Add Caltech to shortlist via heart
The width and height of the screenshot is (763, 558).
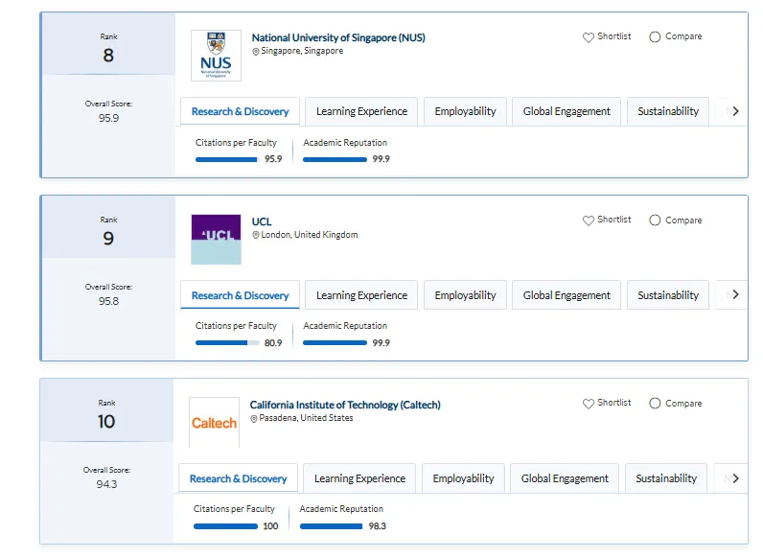pyautogui.click(x=589, y=404)
